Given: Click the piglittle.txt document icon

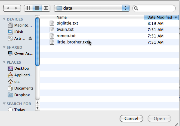Looking at the screenshot, I should (x=52, y=23).
